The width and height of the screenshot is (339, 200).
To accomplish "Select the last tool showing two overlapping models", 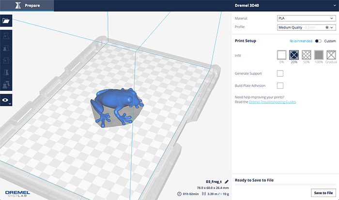I will pos(6,85).
